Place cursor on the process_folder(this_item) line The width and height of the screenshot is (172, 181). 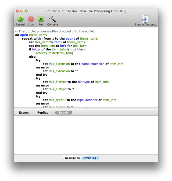point(54,53)
